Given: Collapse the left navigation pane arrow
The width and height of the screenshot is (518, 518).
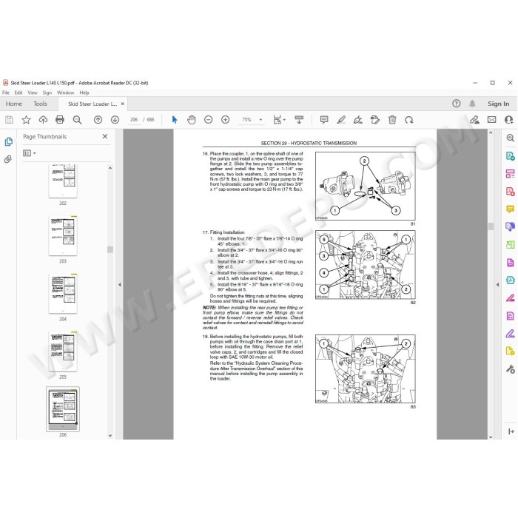Looking at the screenshot, I should pos(120,284).
